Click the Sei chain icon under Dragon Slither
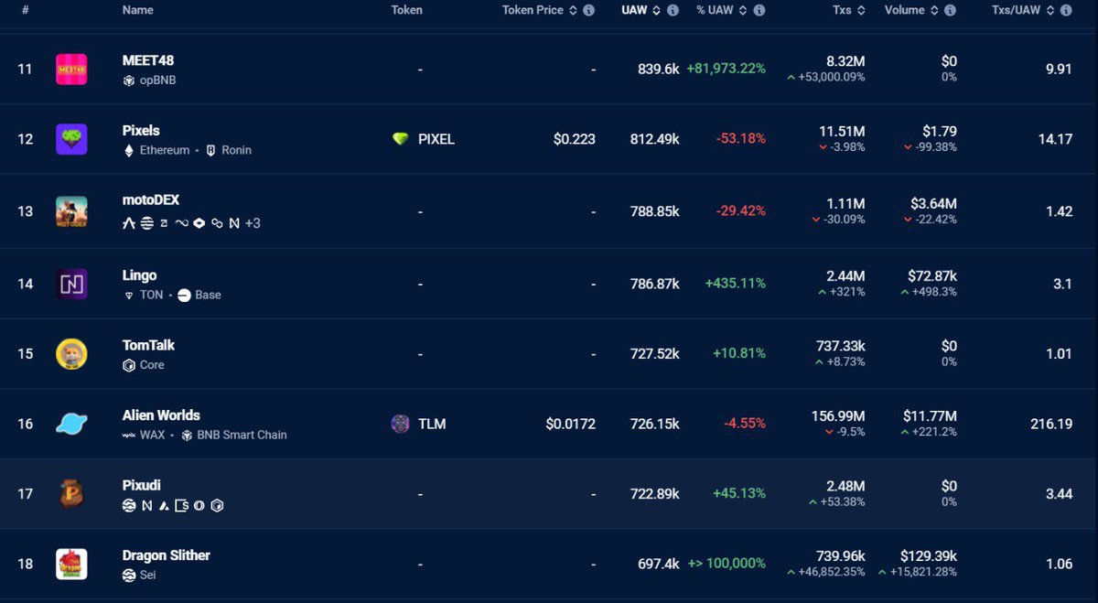The height and width of the screenshot is (603, 1098). tap(129, 575)
